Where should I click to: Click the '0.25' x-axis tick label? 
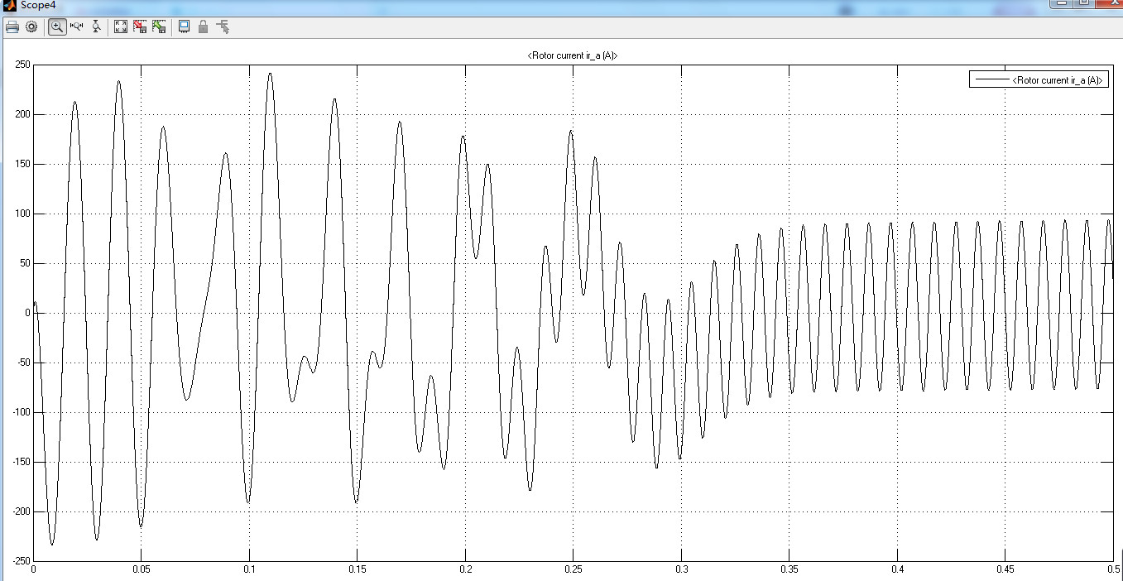click(573, 570)
